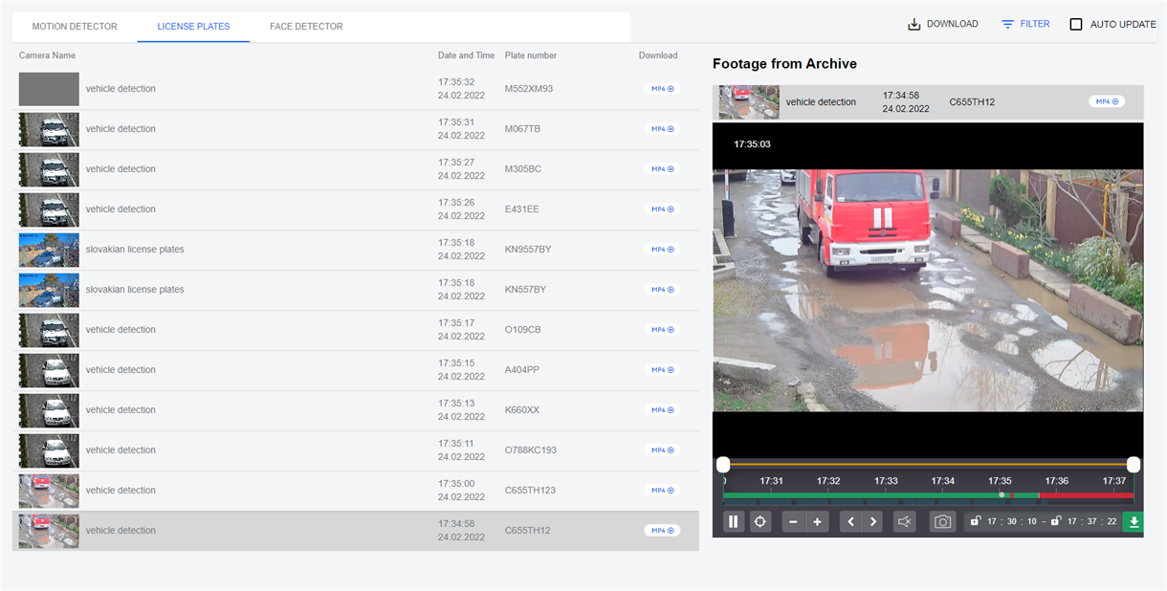Click the Download button in top bar
This screenshot has height=591, width=1167.
tap(943, 24)
